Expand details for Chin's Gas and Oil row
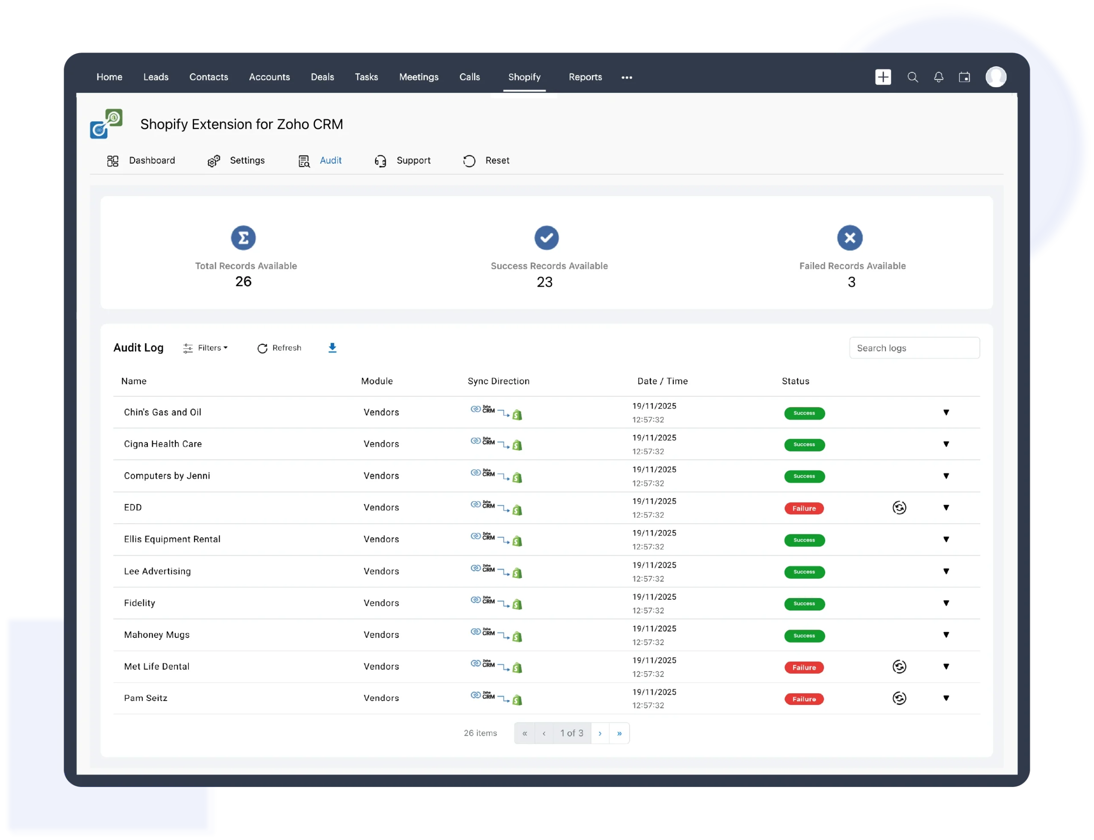 [946, 413]
